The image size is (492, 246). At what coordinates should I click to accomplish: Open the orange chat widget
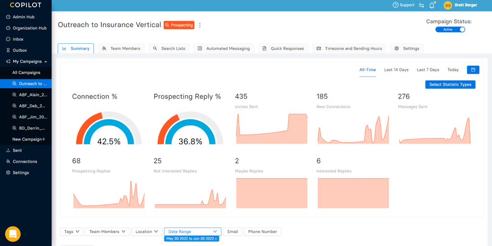[13, 234]
